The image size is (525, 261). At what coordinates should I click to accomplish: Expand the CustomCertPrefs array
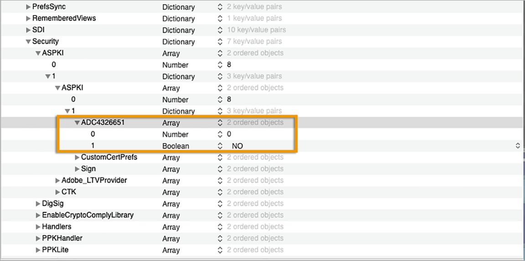[x=77, y=157]
